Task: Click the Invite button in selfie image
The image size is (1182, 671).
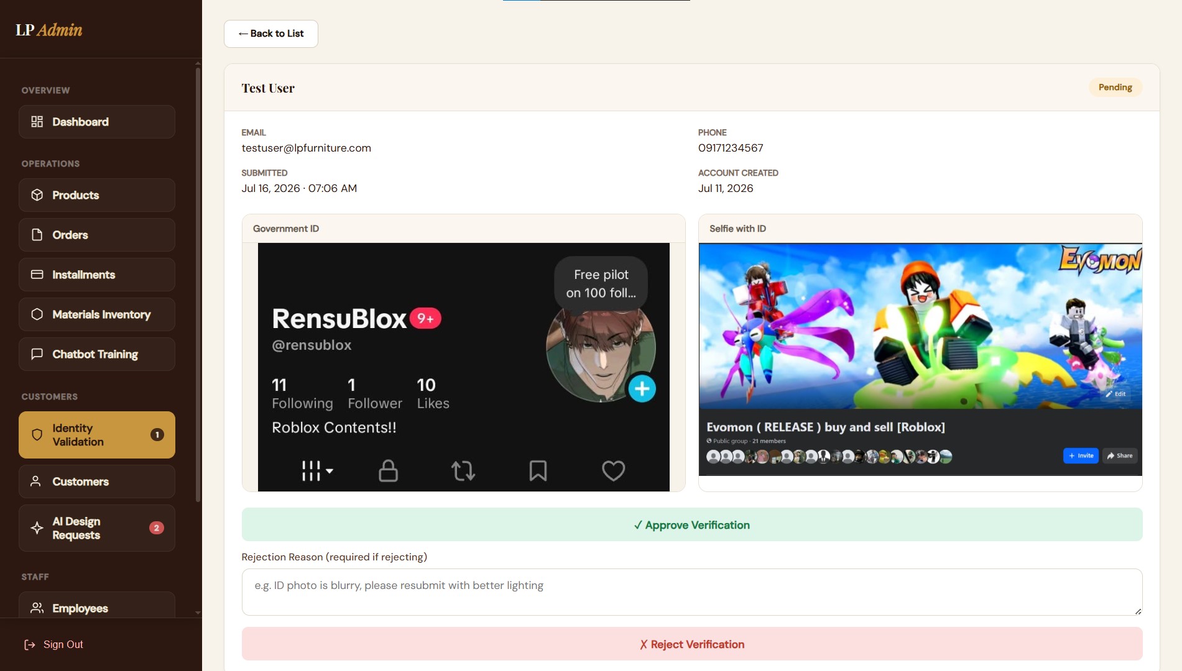Action: click(1081, 456)
